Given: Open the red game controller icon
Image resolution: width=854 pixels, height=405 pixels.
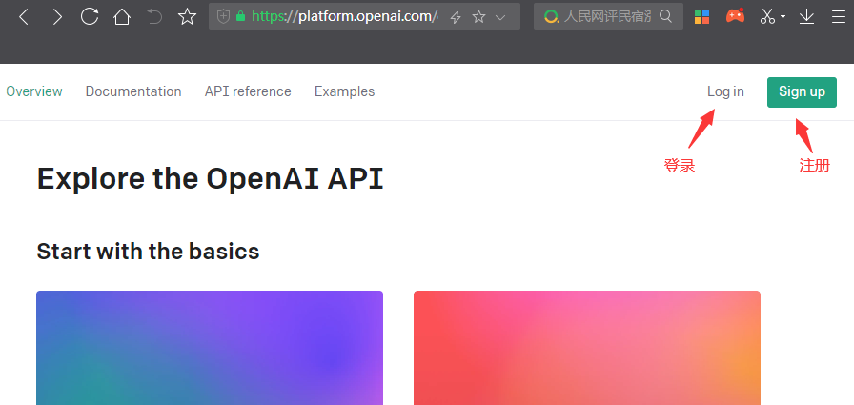Looking at the screenshot, I should (735, 16).
